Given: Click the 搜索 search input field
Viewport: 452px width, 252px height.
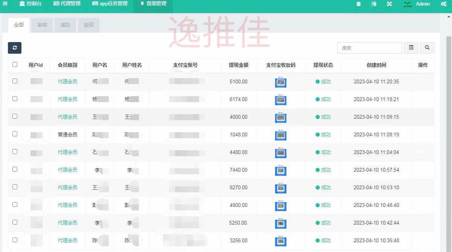Looking at the screenshot, I should (369, 48).
